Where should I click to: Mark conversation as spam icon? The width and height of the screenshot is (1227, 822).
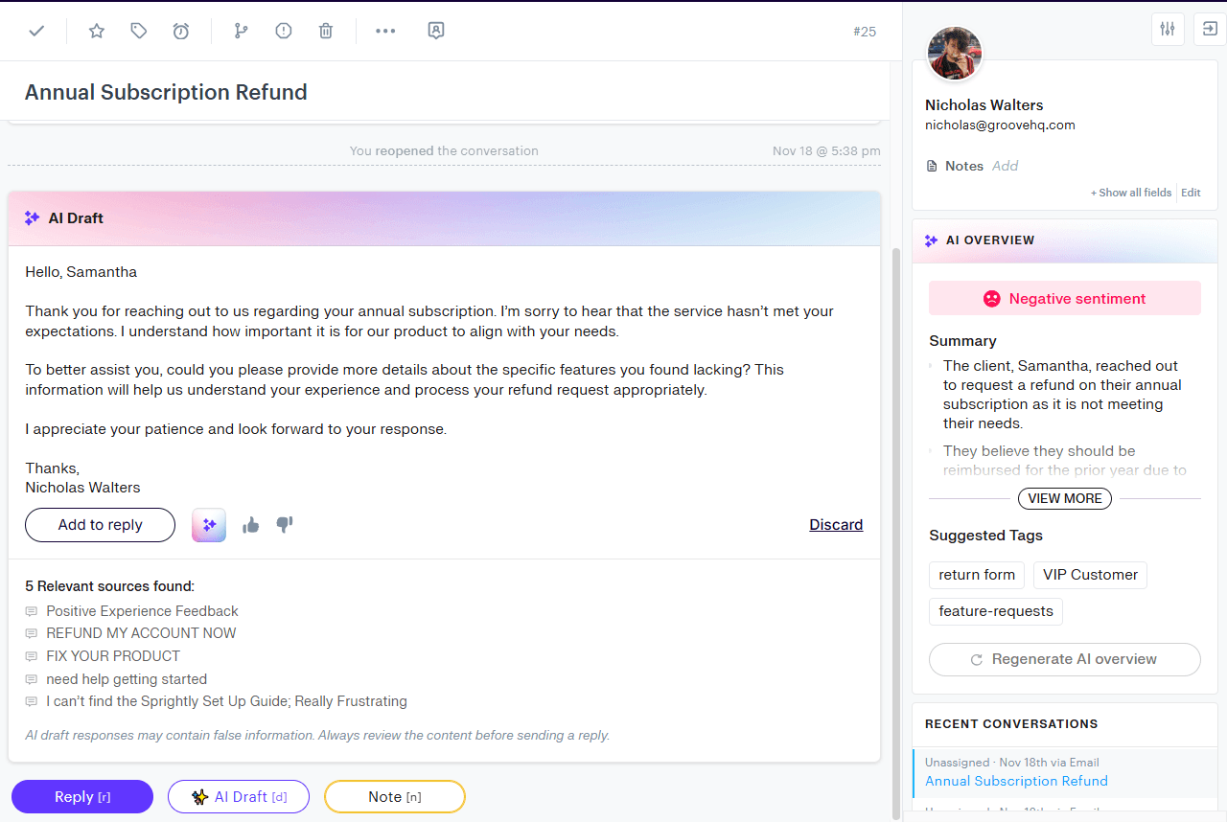[284, 31]
